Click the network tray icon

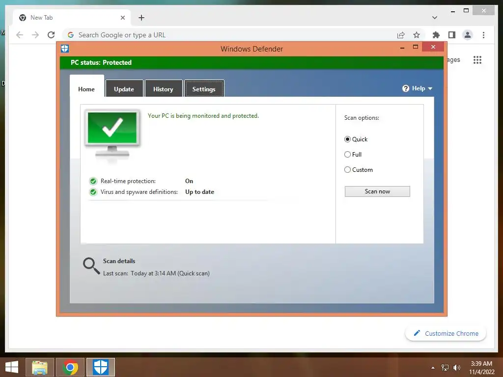coord(445,368)
